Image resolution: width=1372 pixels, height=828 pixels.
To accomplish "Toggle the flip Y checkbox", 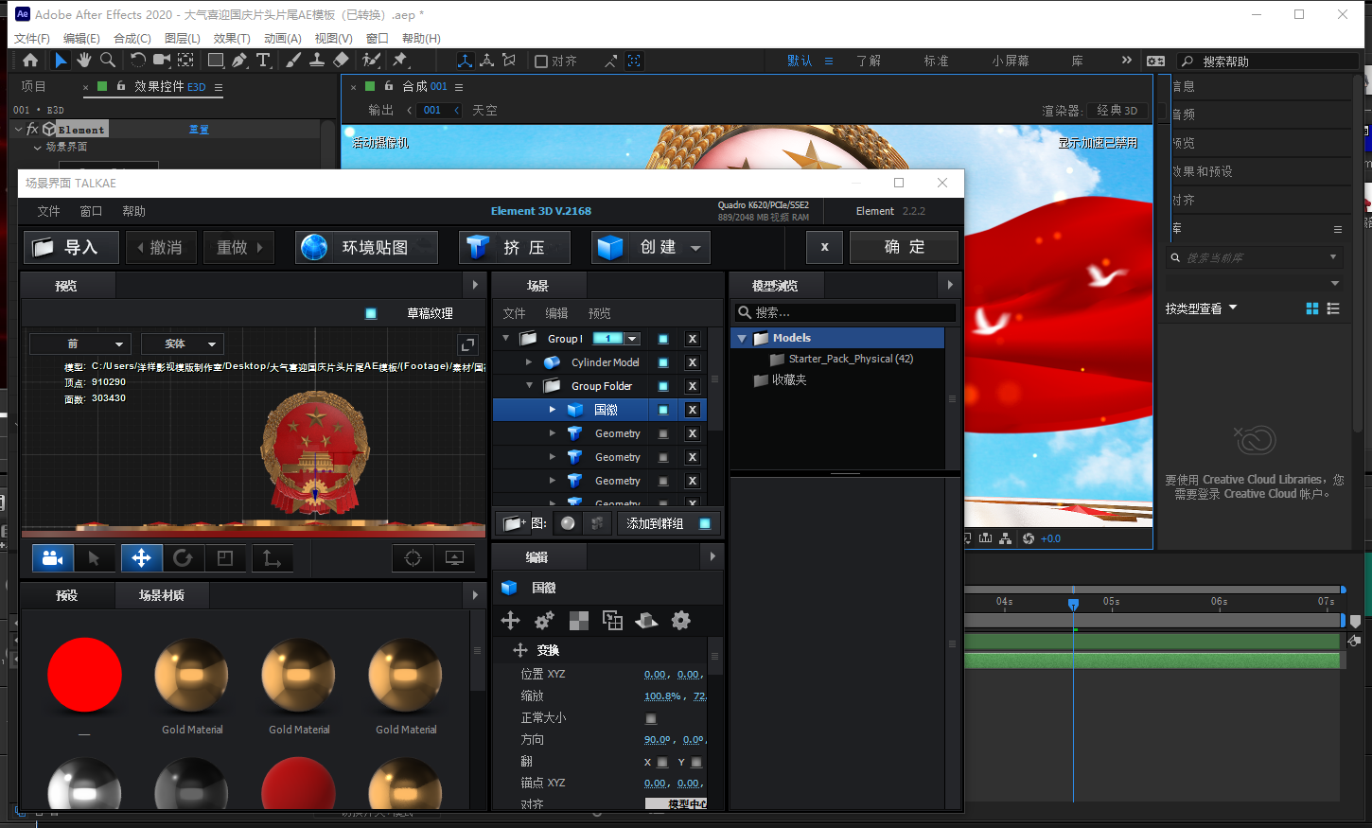I will pyautogui.click(x=696, y=762).
